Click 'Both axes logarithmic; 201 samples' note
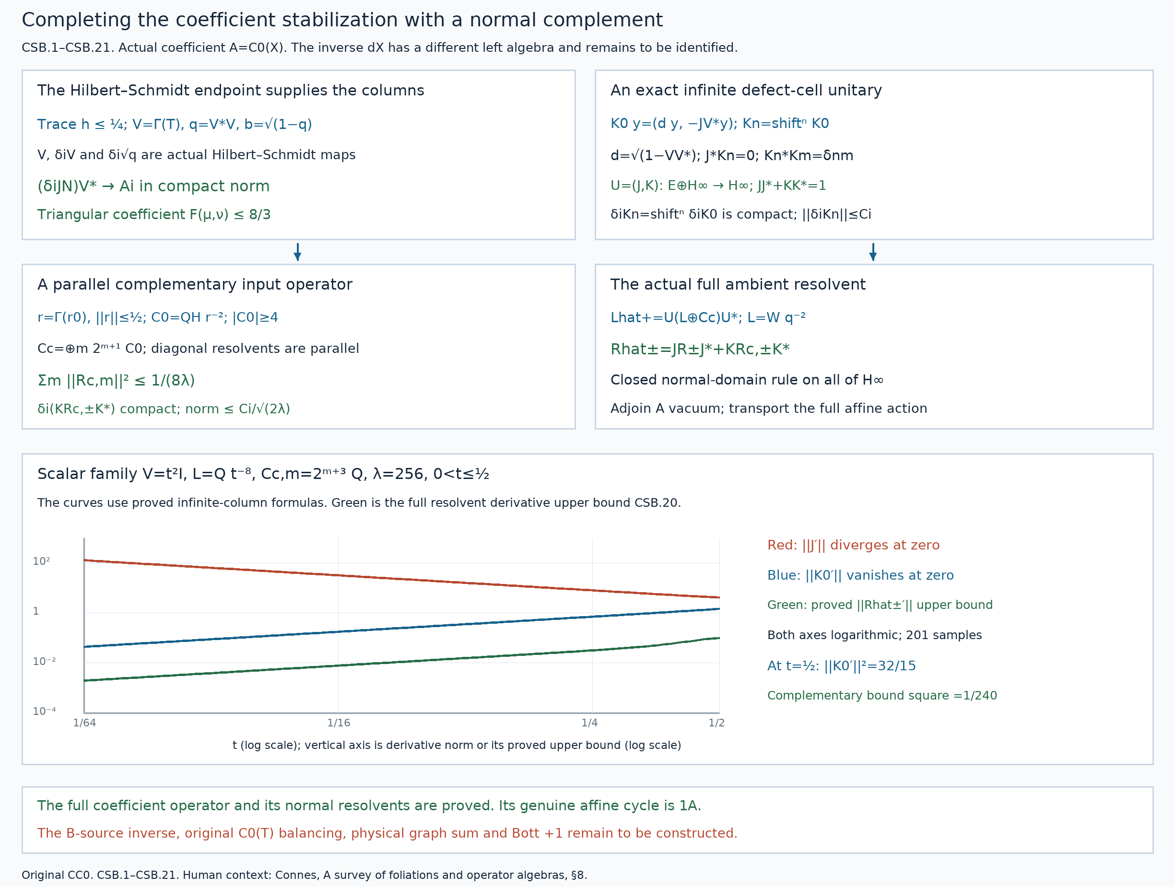The image size is (1175, 887). click(874, 635)
